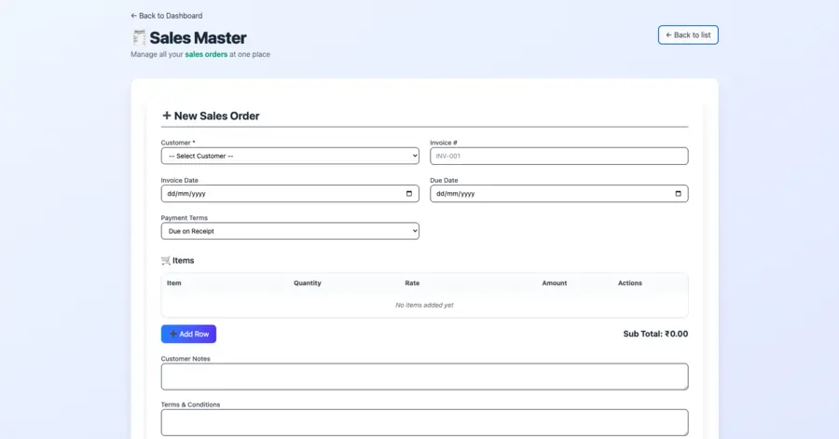Open the Select Customer dropdown

point(290,157)
